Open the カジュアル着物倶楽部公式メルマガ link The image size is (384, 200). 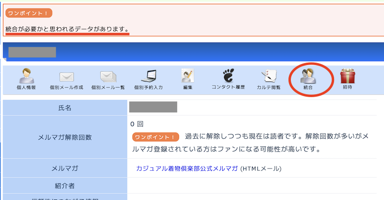[x=187, y=168]
